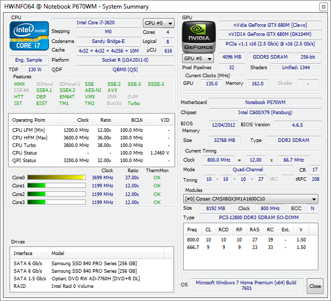331x301 pixels.
Task: Select the Optiarc DVD RW AD-7760H drive row
Action: coord(92,279)
